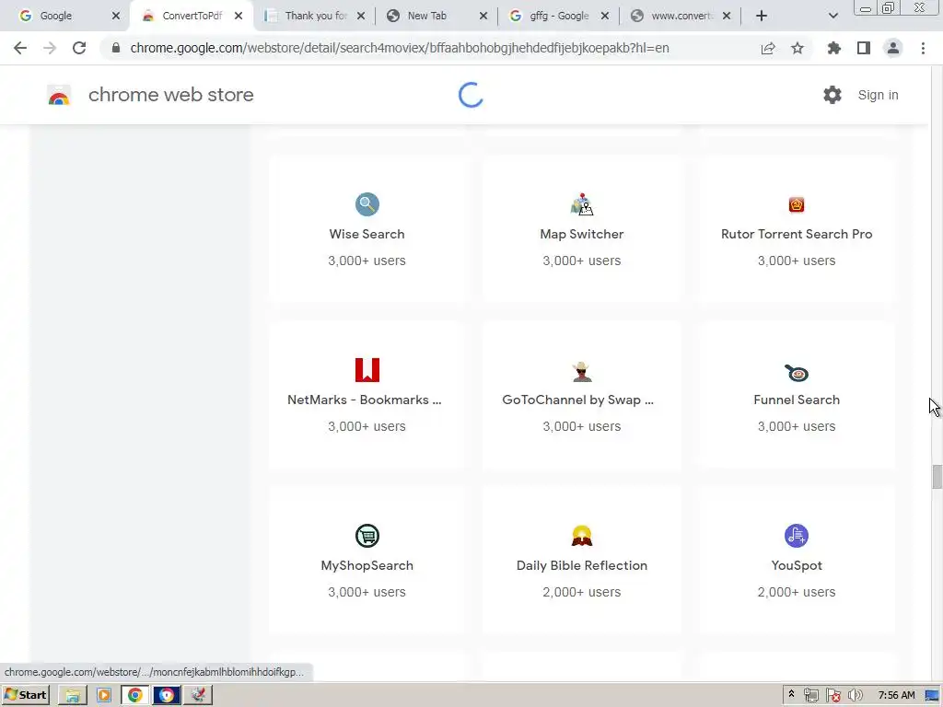View site info via the lock icon
The image size is (943, 707).
(116, 48)
